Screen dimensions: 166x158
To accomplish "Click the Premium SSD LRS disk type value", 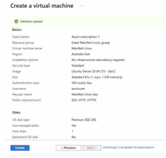I will [x=84, y=120].
